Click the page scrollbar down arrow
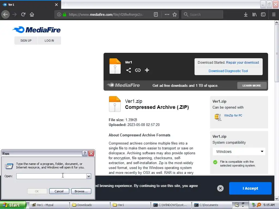 (x=277, y=198)
